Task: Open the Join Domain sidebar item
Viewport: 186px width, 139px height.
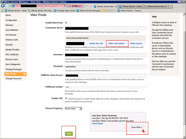Action: 16,35
